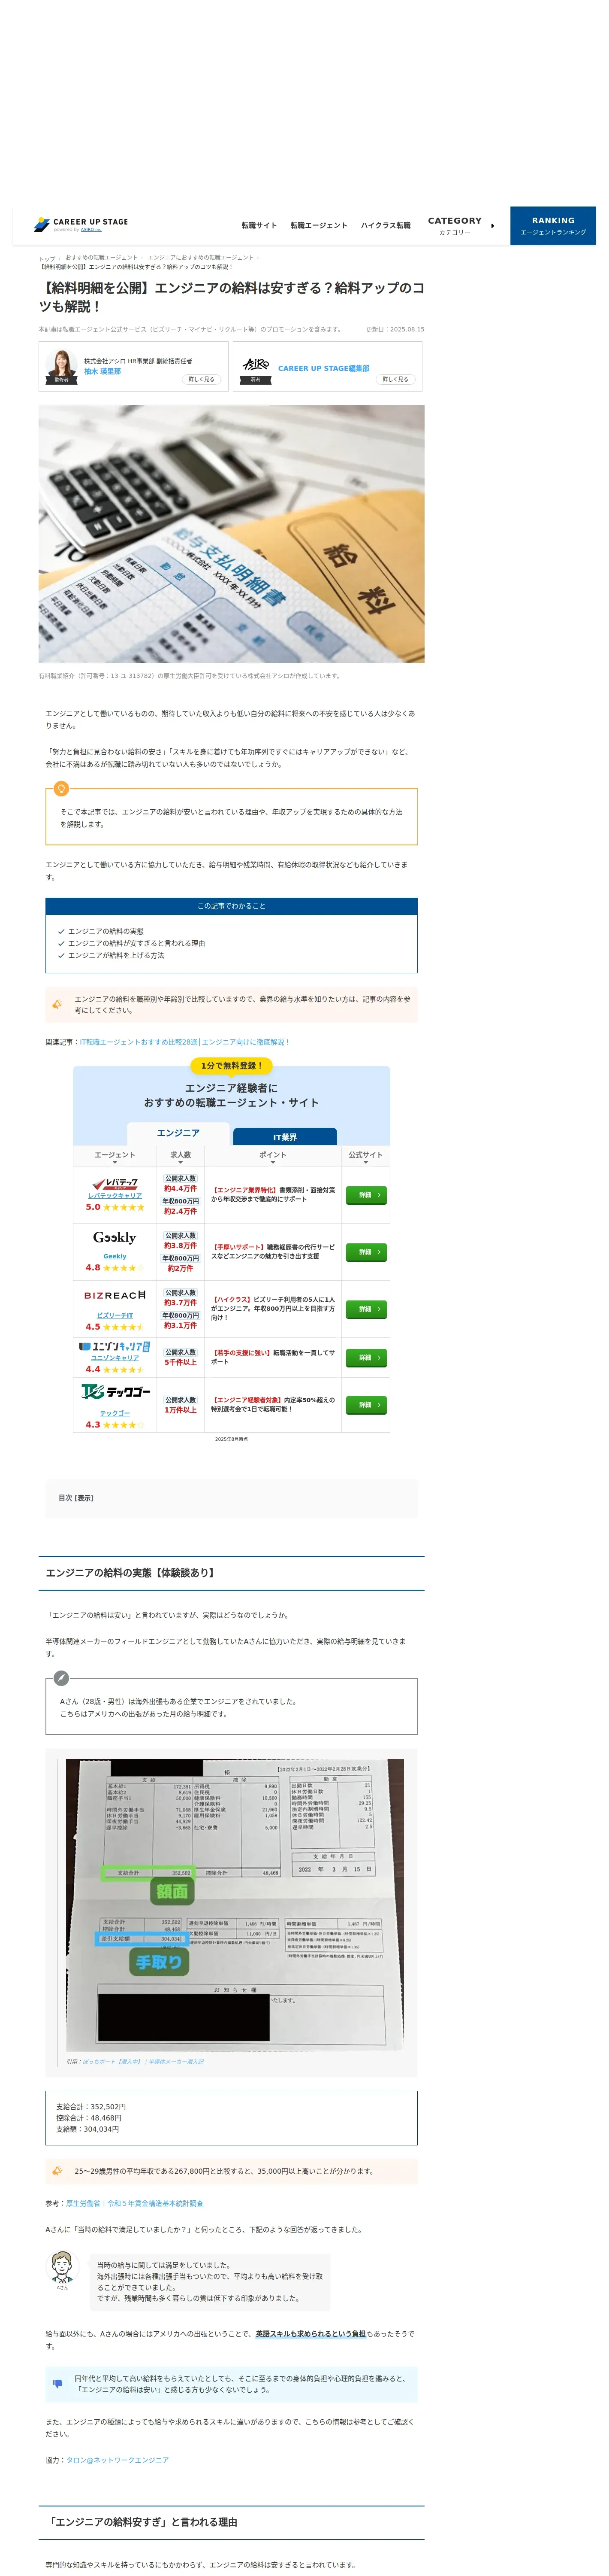
Task: Click the テックゴー logo
Action: pos(115,1392)
